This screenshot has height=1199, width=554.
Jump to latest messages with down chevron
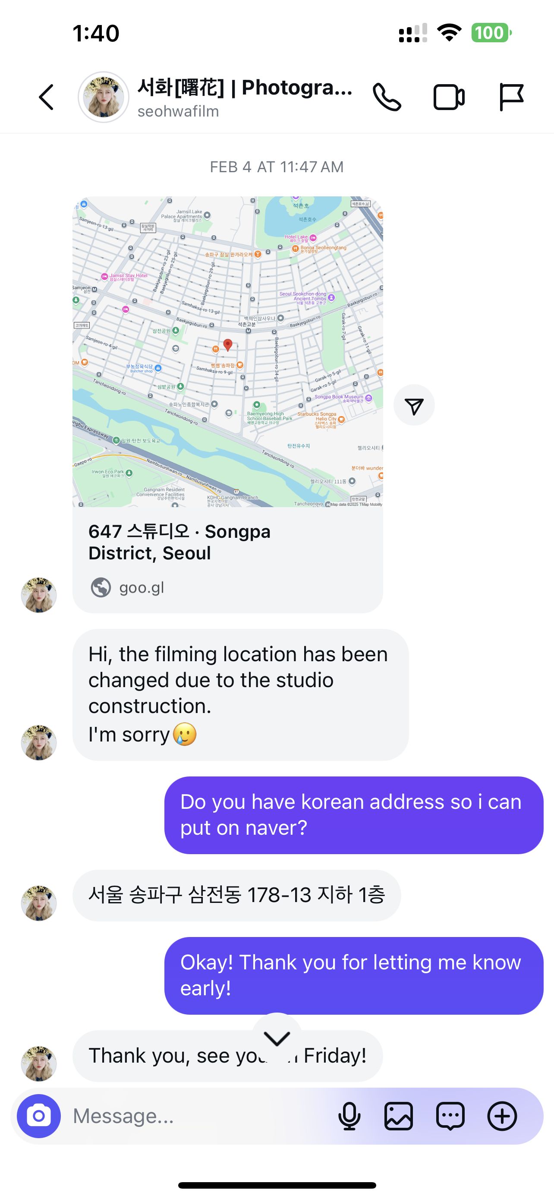click(277, 1038)
